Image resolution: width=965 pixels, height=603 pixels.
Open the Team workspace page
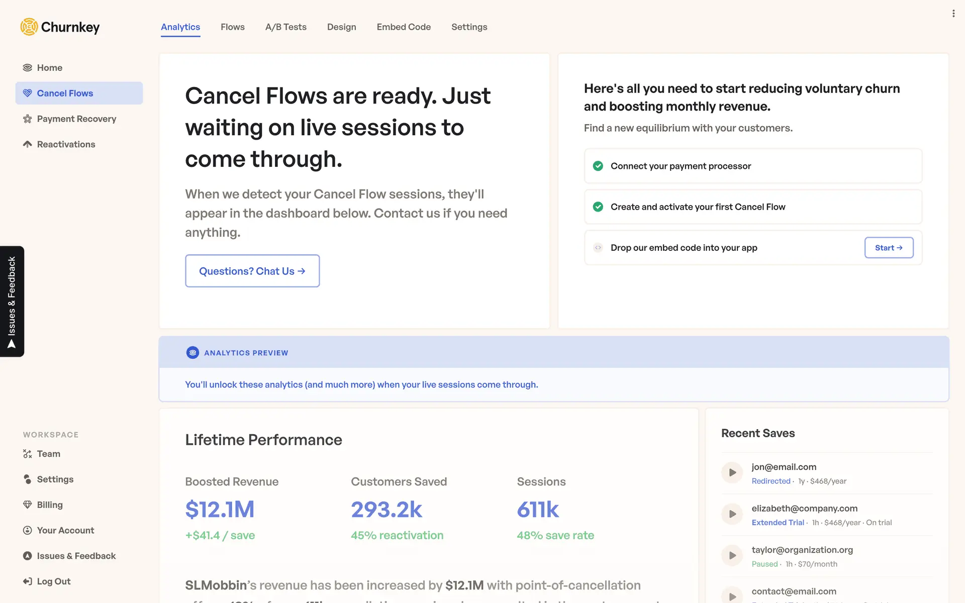[x=48, y=454]
